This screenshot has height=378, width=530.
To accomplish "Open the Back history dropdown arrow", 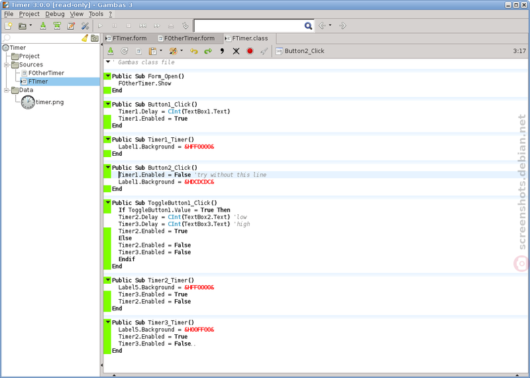I will point(330,25).
